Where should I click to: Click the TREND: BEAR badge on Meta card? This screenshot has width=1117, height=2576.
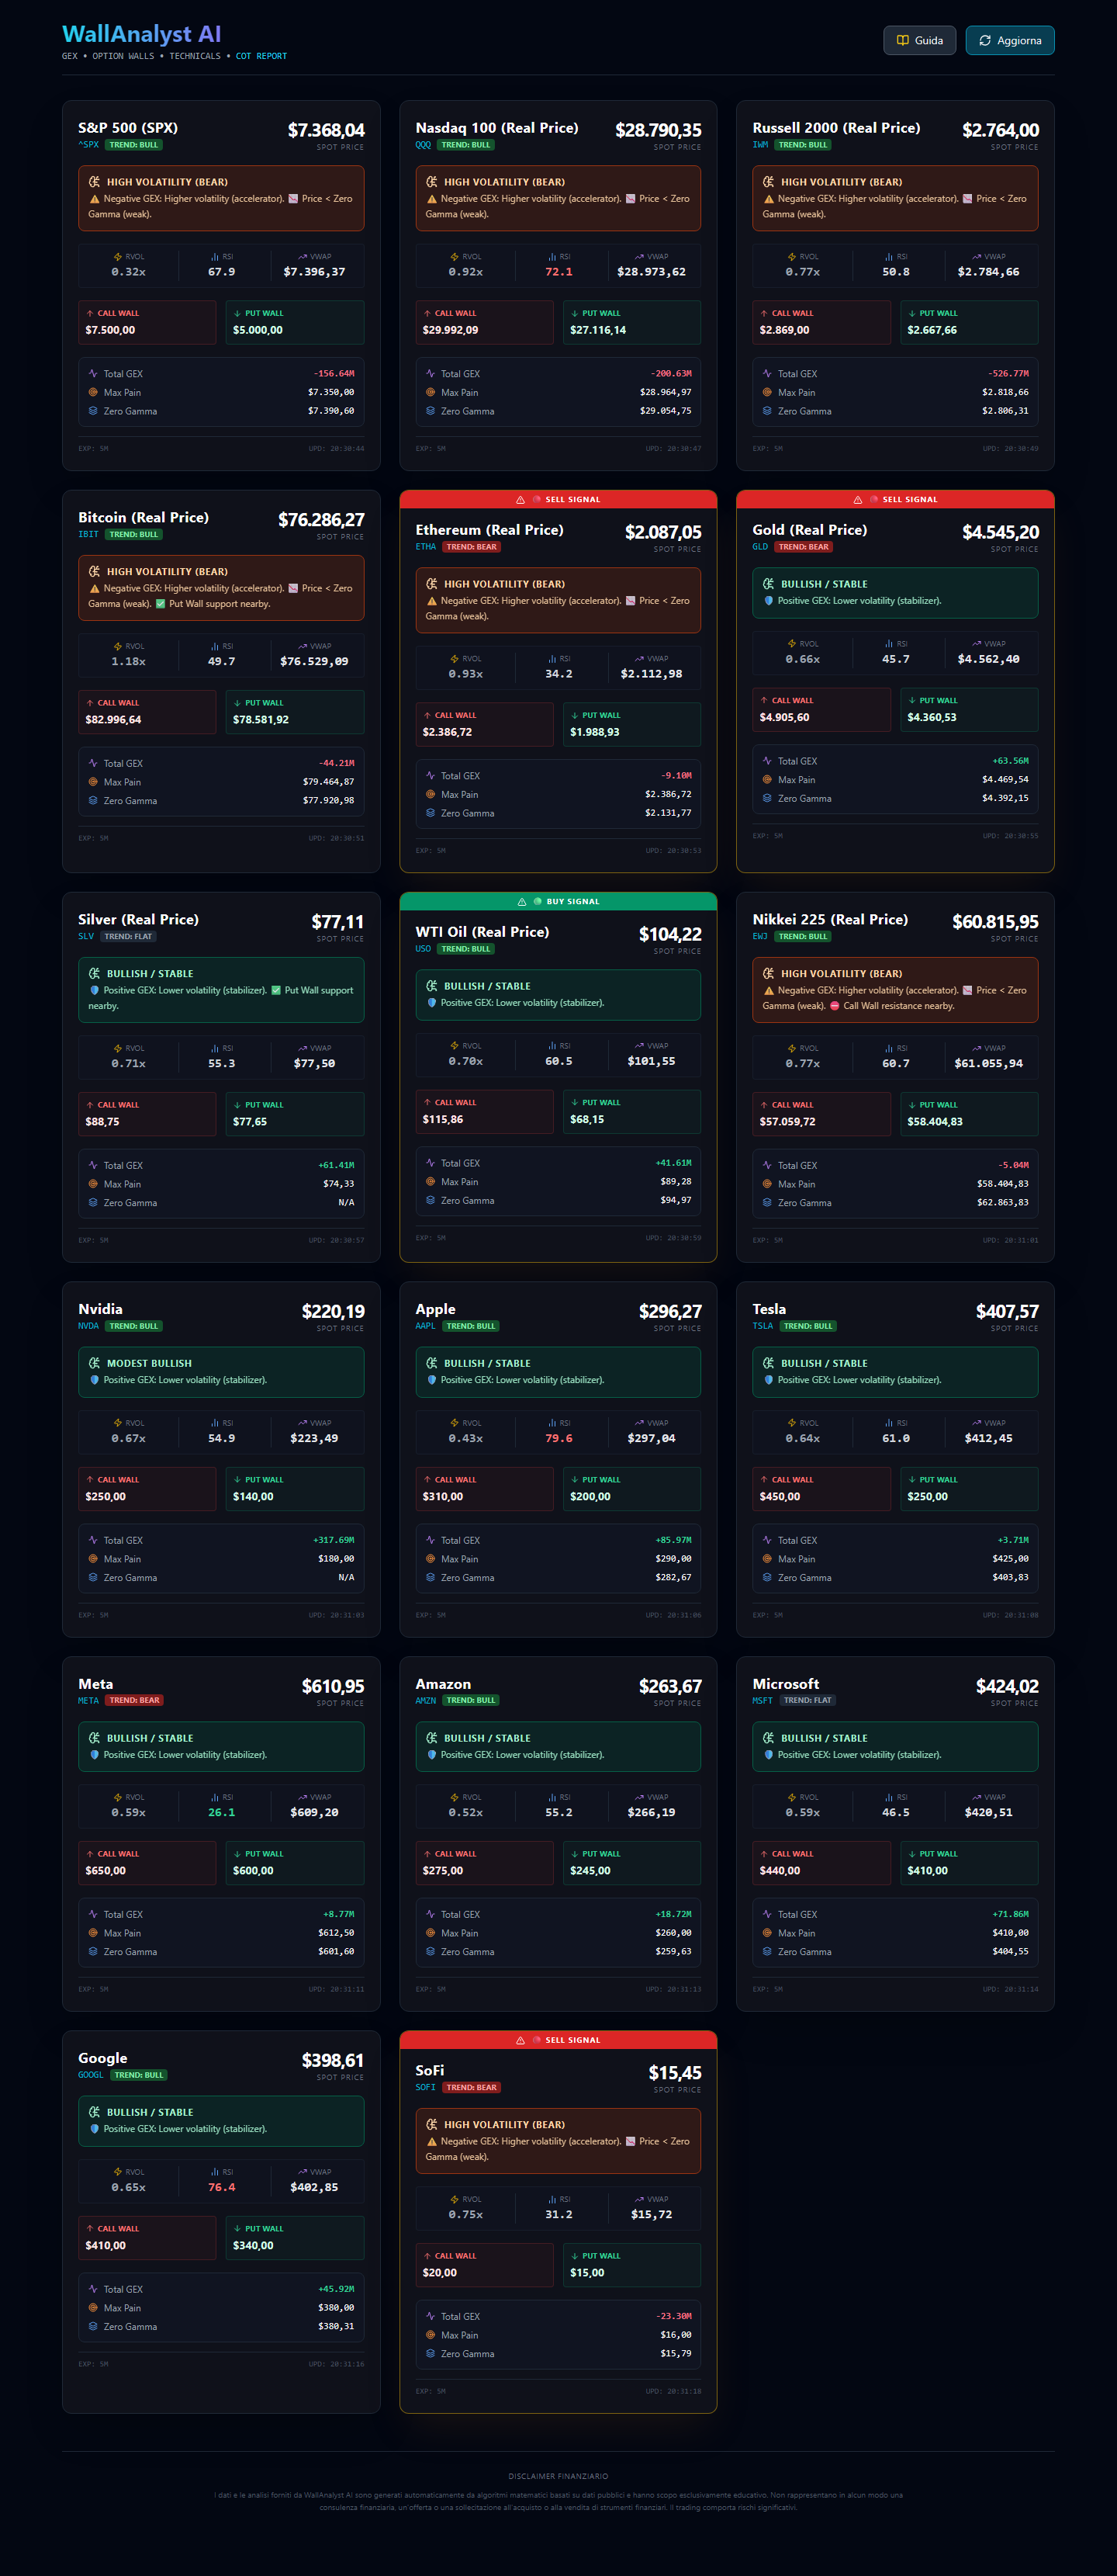click(134, 1700)
